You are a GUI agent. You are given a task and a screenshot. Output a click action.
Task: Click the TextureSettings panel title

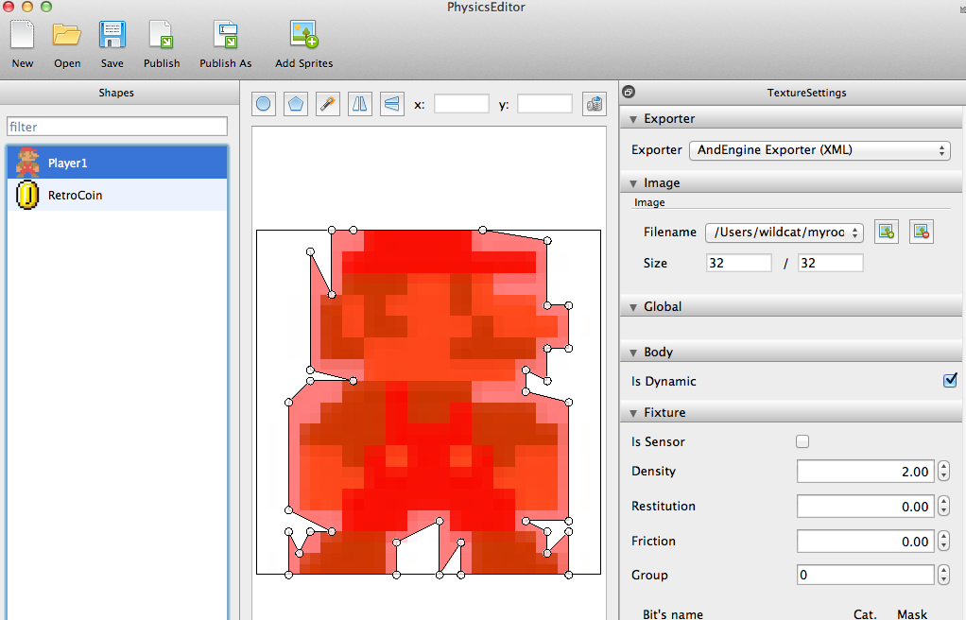(x=806, y=93)
